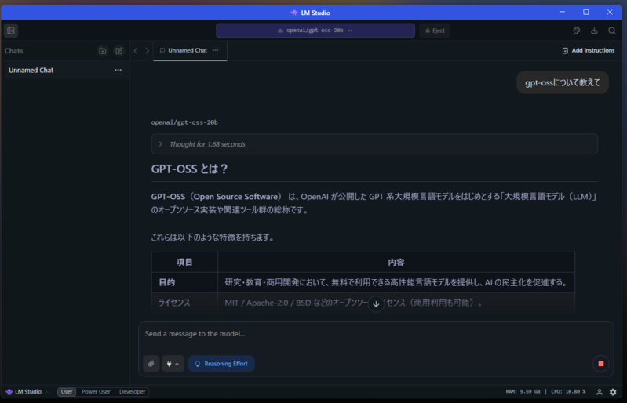627x403 pixels.
Task: Attach a file using paperclip icon
Action: tap(151, 364)
